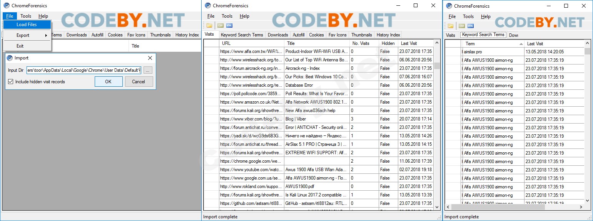Click ChromeForensics app icon in middle window title

click(x=208, y=5)
